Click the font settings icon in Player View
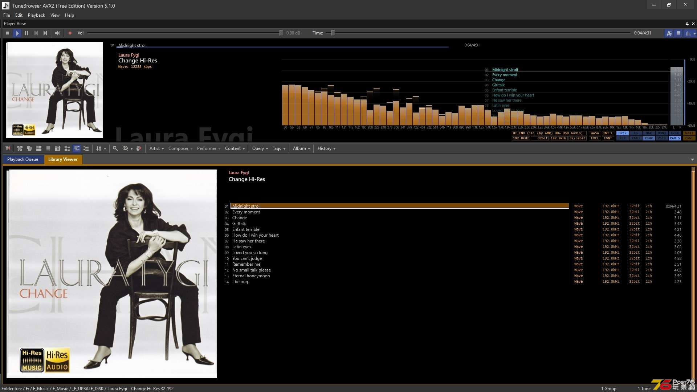 tap(669, 33)
